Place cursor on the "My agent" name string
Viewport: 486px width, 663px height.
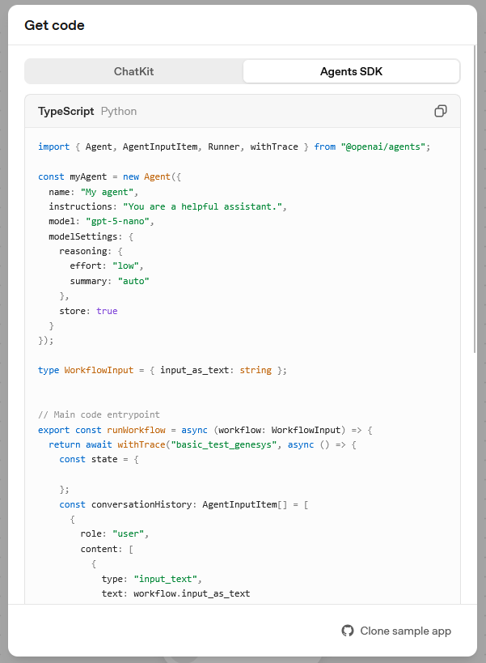click(x=109, y=192)
